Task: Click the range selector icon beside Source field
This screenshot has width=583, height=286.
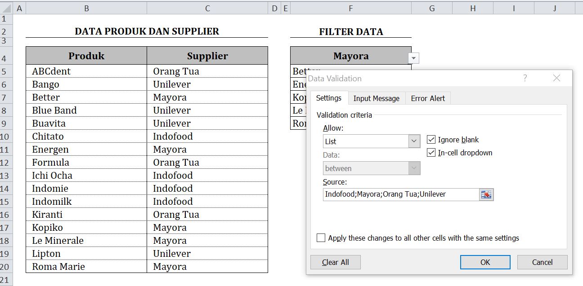Action: pyautogui.click(x=486, y=194)
